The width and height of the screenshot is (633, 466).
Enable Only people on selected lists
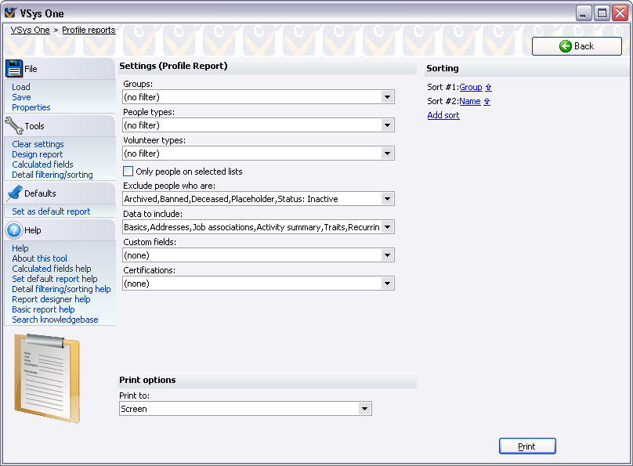pos(128,172)
